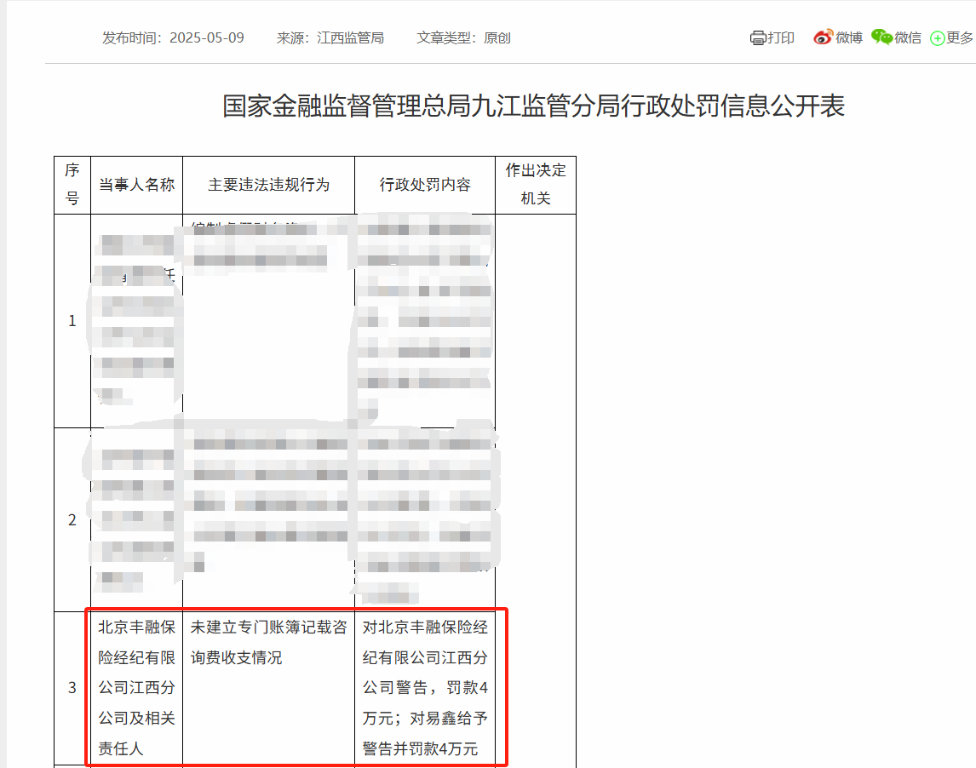Click row number 3 cell
Viewport: 976px width, 768px height.
coord(72,688)
